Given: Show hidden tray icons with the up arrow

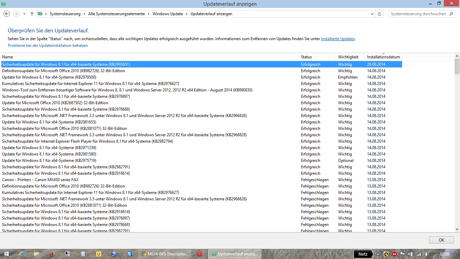Looking at the screenshot, I should tap(378, 254).
